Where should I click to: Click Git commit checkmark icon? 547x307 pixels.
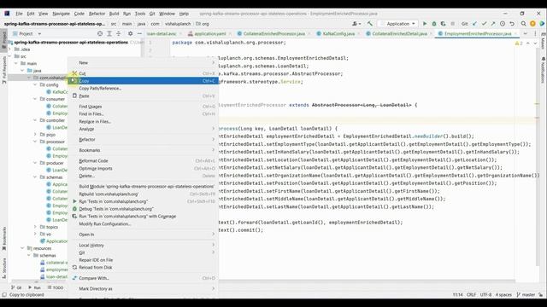click(x=485, y=24)
